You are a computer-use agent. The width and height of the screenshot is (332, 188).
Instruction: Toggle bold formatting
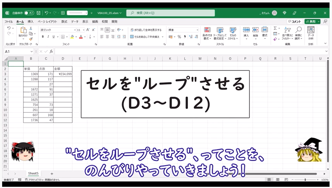[x=43, y=37]
